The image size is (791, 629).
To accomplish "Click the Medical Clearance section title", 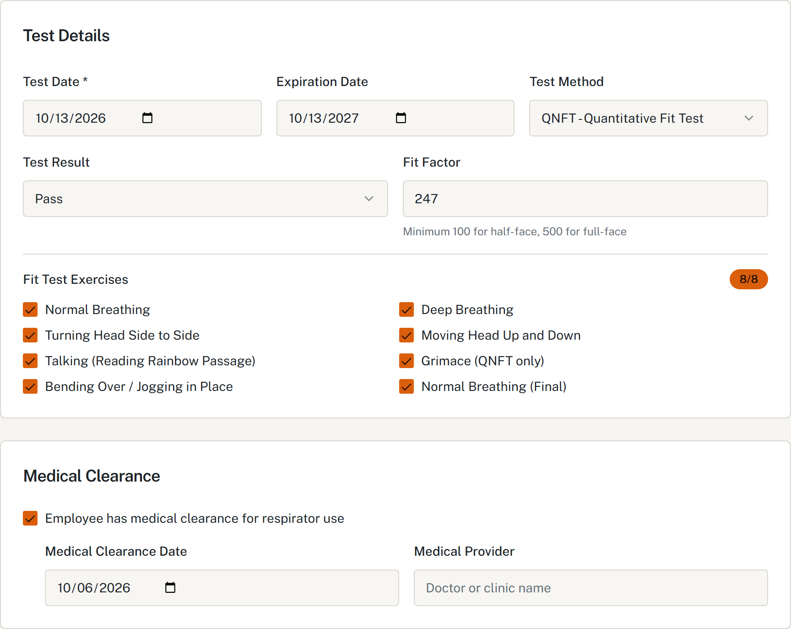I will [x=92, y=476].
